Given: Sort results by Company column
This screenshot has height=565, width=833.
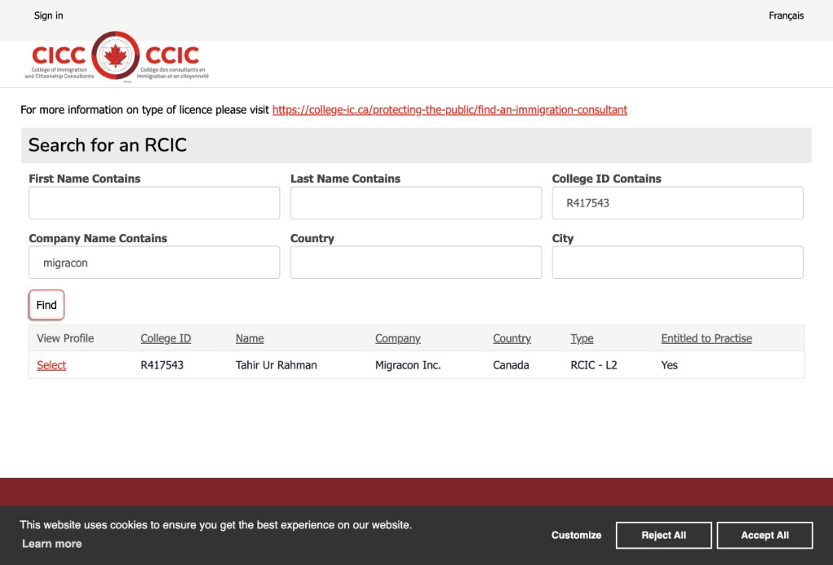Looking at the screenshot, I should (x=397, y=338).
